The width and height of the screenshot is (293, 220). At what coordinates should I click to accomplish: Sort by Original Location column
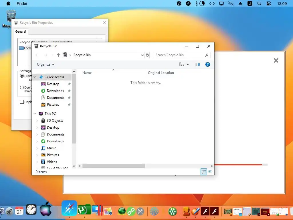(161, 73)
